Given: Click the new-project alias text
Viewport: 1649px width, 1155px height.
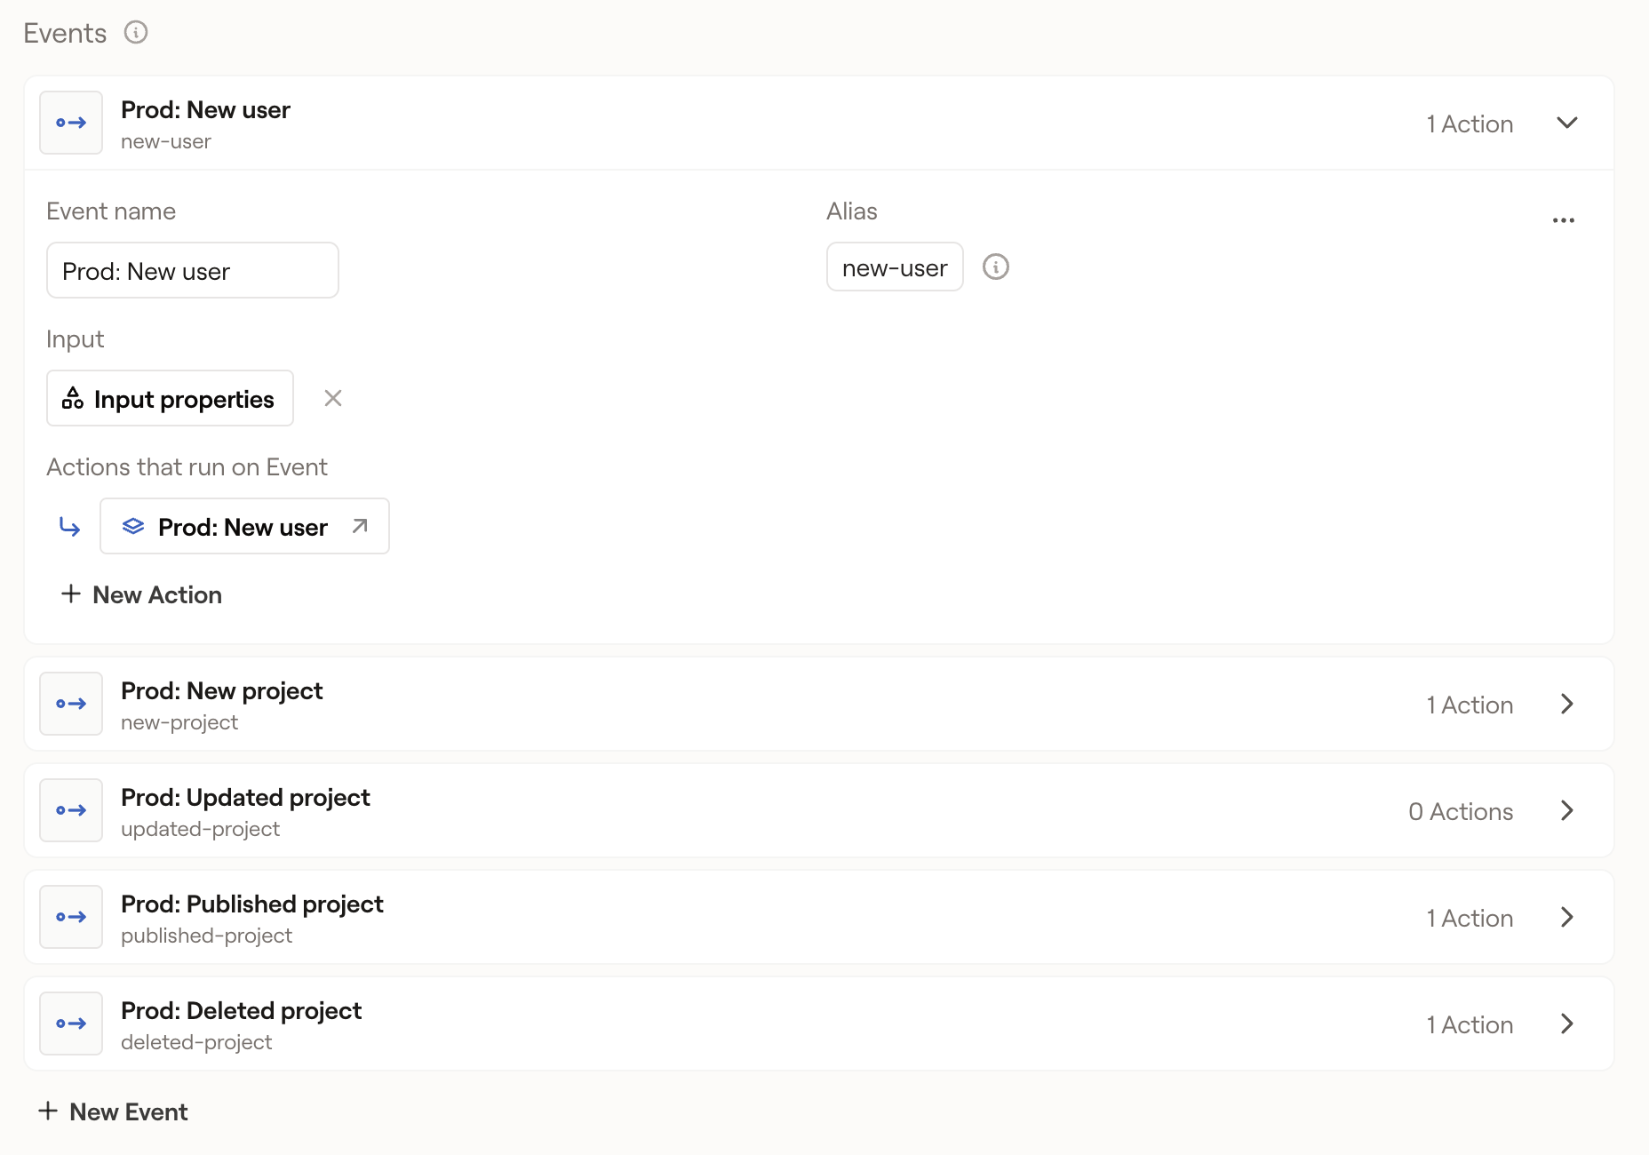Looking at the screenshot, I should [179, 722].
